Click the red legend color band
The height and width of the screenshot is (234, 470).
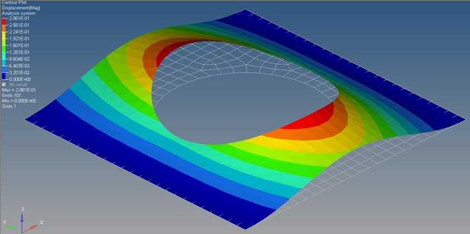pos(4,21)
